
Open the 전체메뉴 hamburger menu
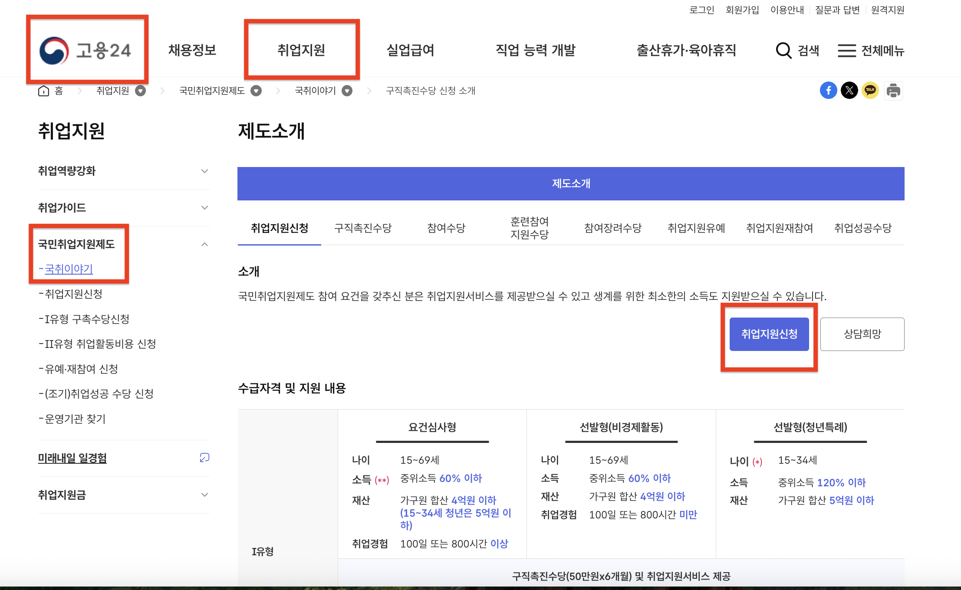pos(846,50)
